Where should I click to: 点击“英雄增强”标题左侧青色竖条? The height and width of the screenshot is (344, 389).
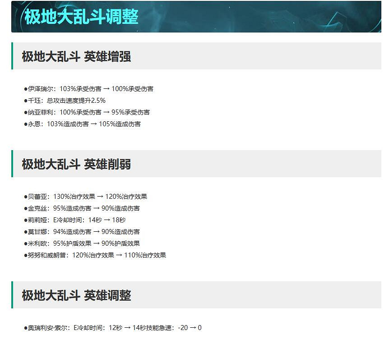click(13, 57)
